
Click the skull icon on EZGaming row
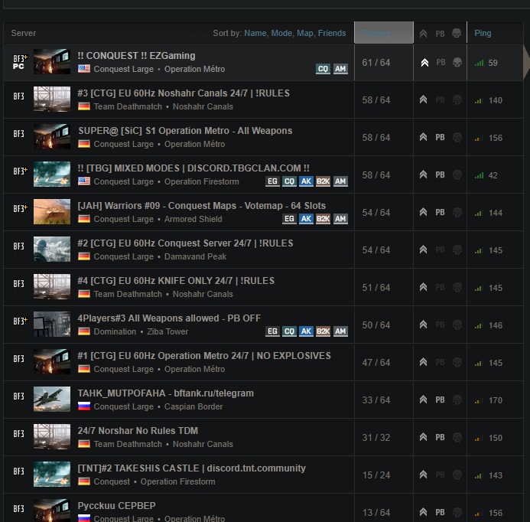coord(457,62)
